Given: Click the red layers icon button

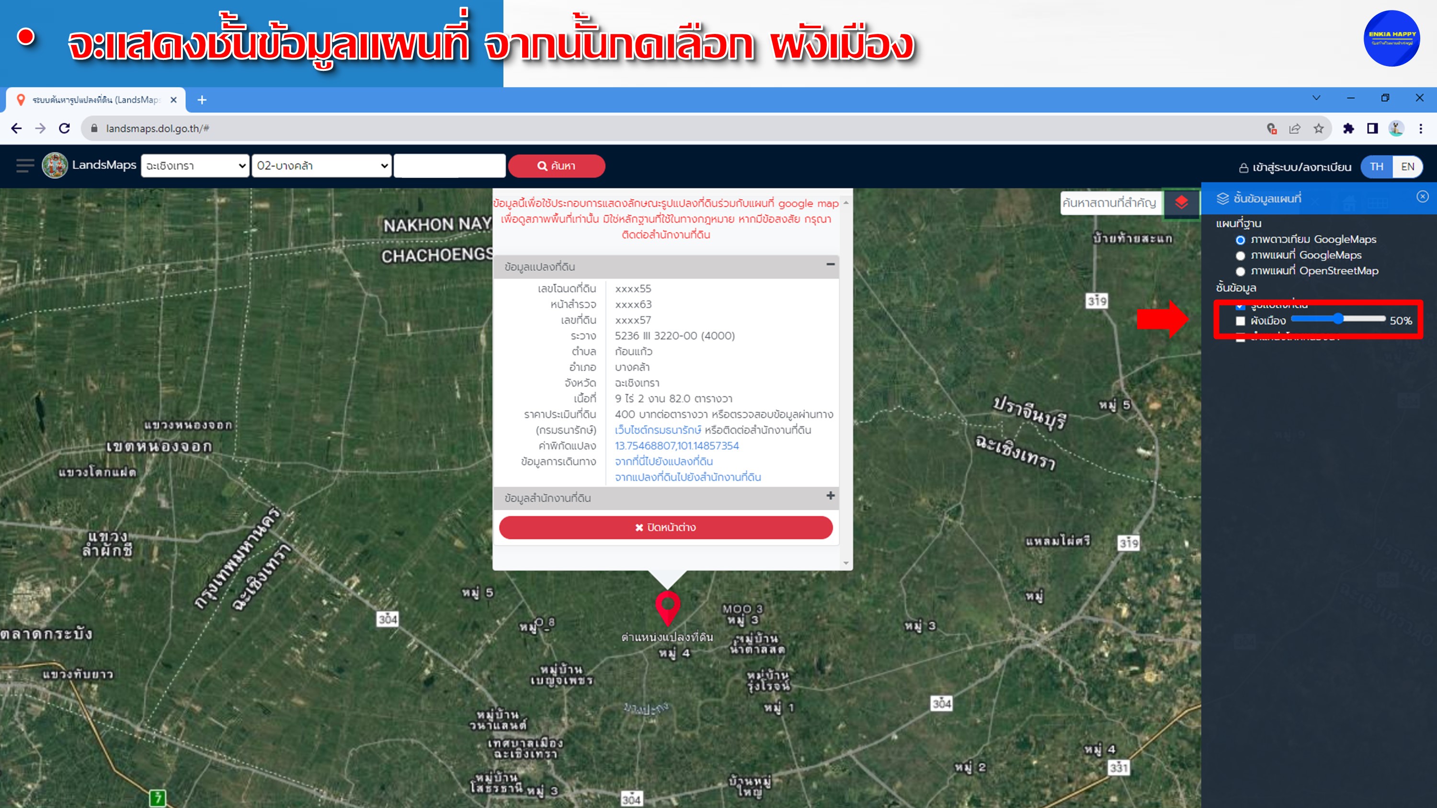Looking at the screenshot, I should (x=1181, y=202).
